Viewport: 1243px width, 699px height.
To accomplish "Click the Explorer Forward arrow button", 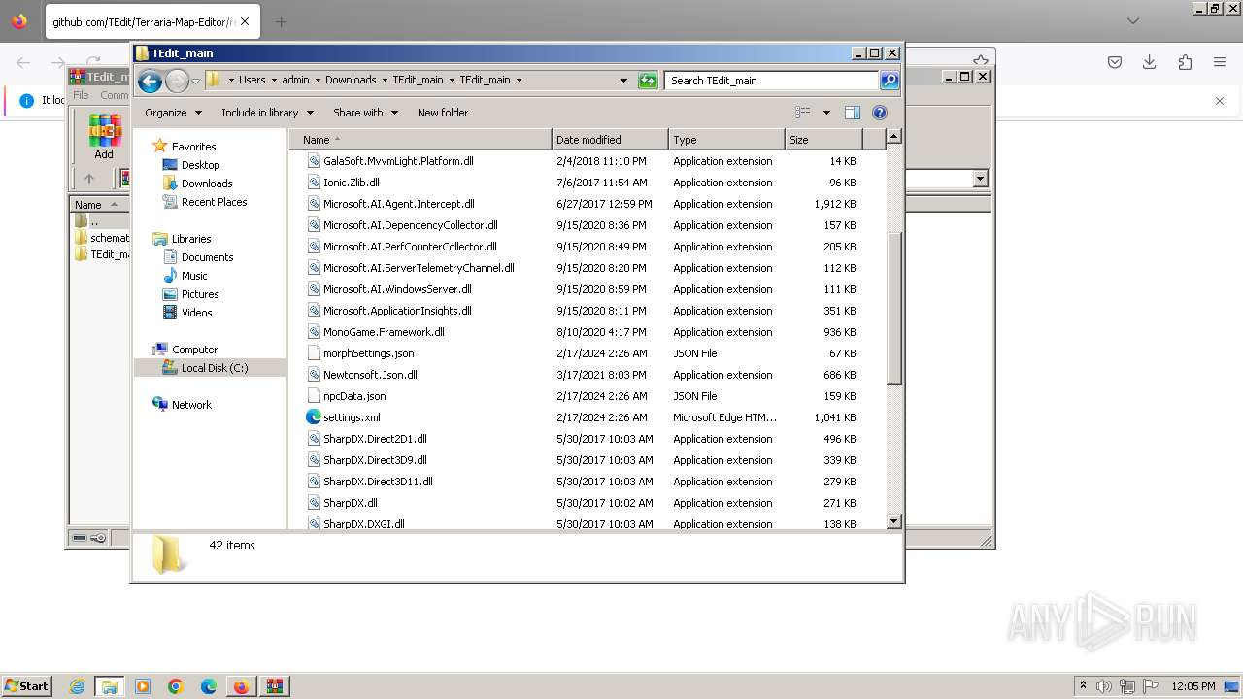I will (x=177, y=81).
